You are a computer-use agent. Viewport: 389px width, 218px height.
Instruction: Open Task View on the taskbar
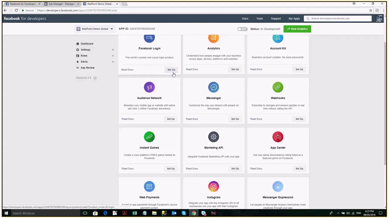point(85,213)
